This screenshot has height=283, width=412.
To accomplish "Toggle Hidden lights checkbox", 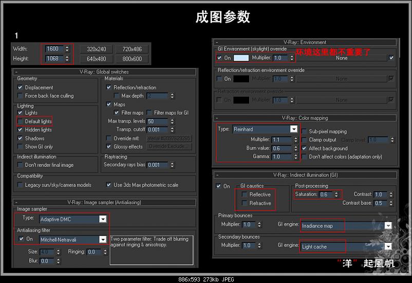I will (x=20, y=130).
